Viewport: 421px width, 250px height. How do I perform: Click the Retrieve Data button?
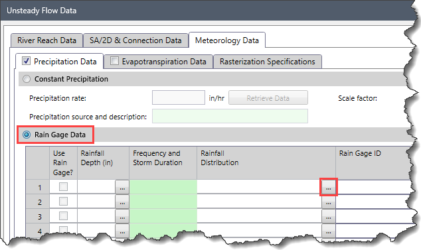[x=268, y=98]
